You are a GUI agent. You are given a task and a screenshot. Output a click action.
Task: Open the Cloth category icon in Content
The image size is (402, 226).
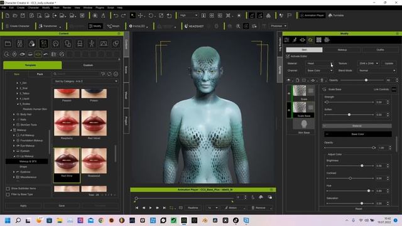[x=68, y=43]
